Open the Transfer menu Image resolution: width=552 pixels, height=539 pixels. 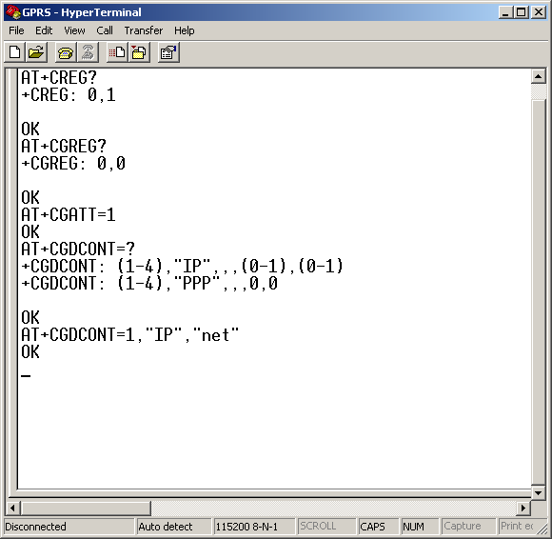tap(144, 30)
